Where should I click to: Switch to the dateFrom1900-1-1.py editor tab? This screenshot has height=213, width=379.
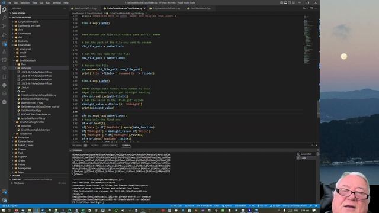85,8
